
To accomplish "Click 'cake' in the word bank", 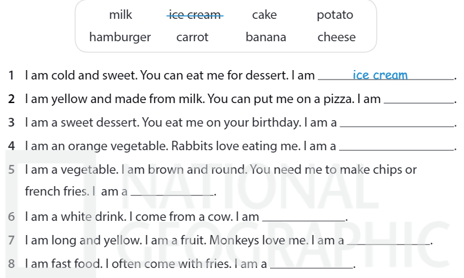I will (264, 15).
